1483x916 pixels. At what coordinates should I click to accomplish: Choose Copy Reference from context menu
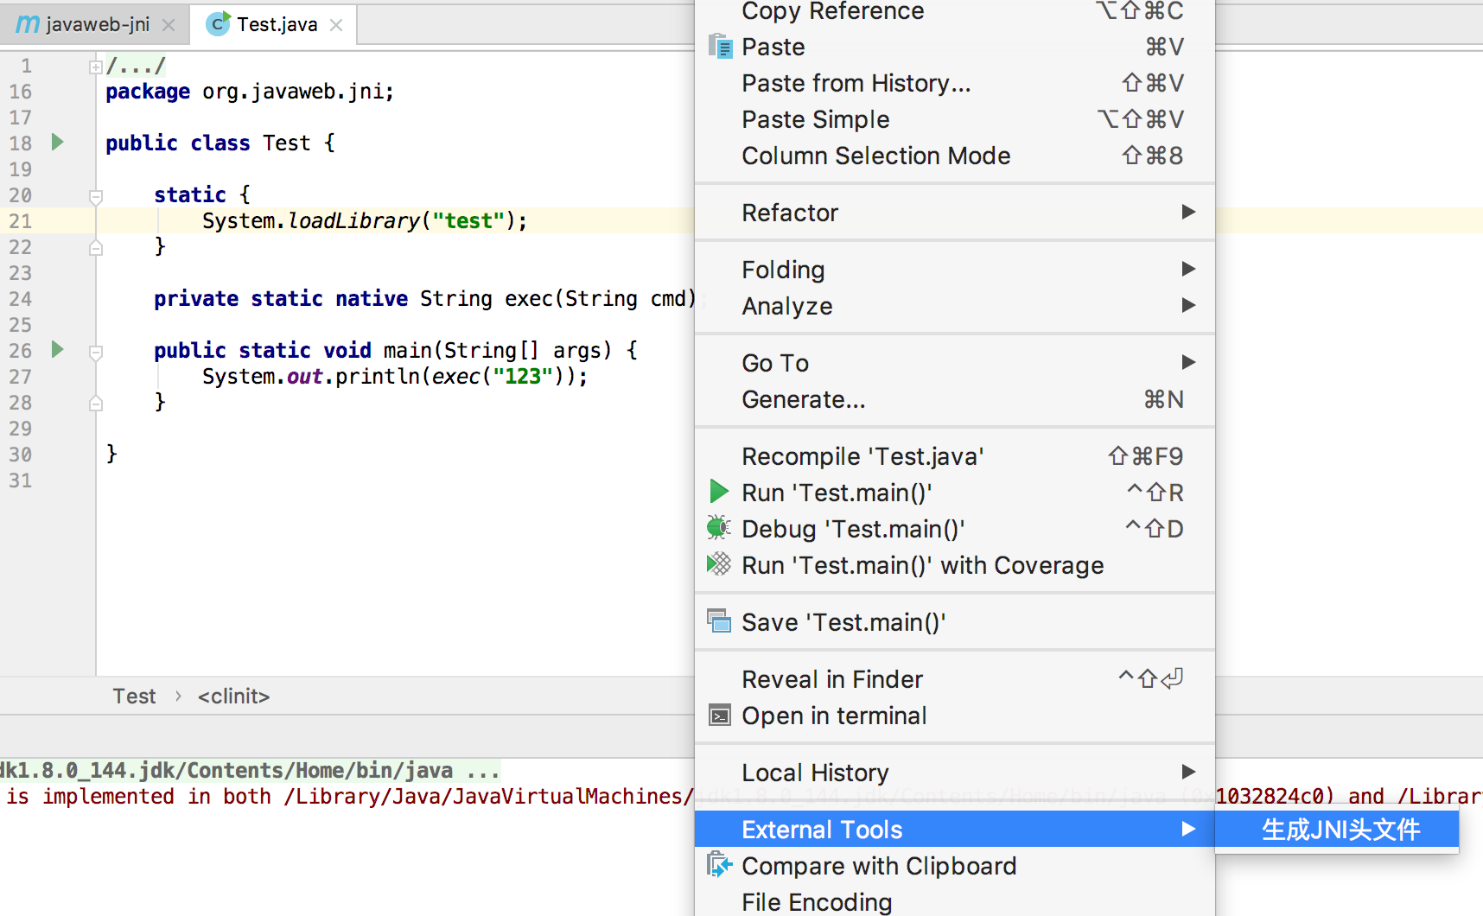click(954, 10)
